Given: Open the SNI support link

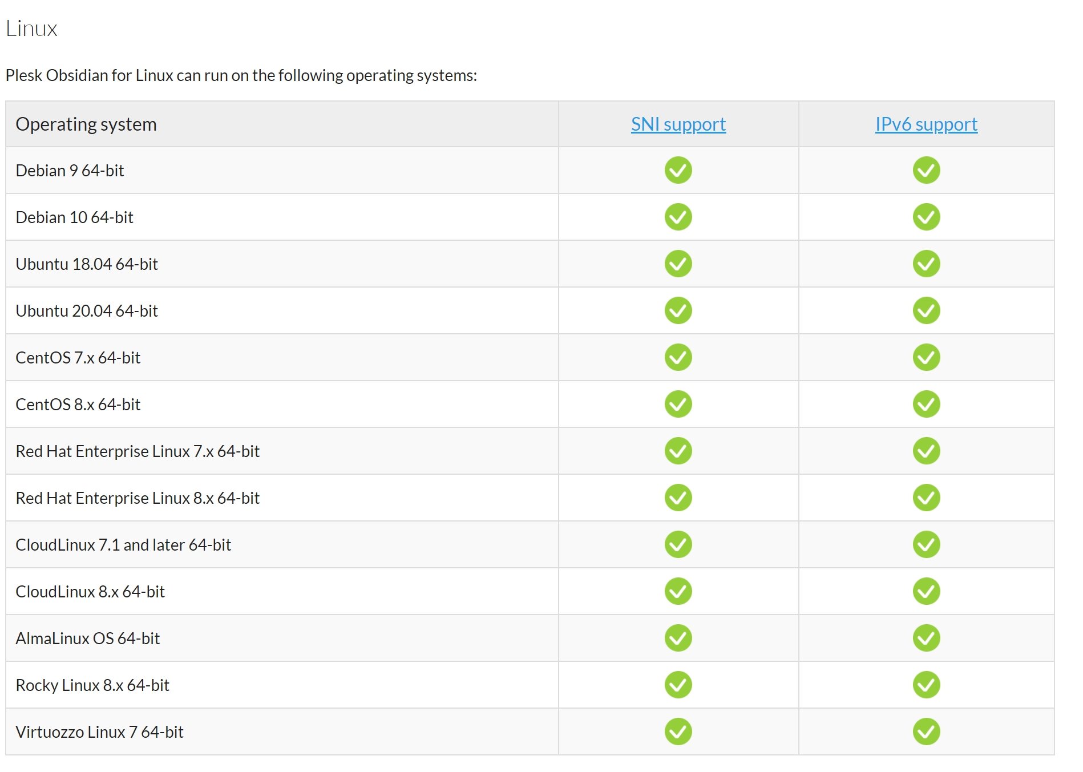Looking at the screenshot, I should tap(678, 124).
